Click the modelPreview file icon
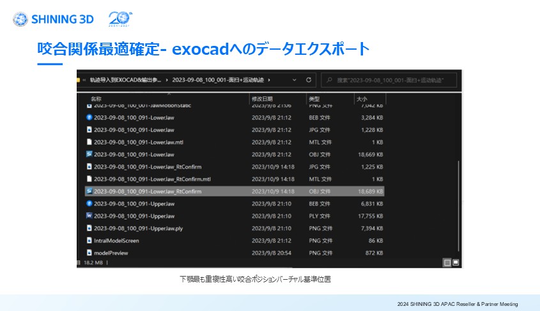Image resolution: width=540 pixels, height=311 pixels. coord(89,253)
